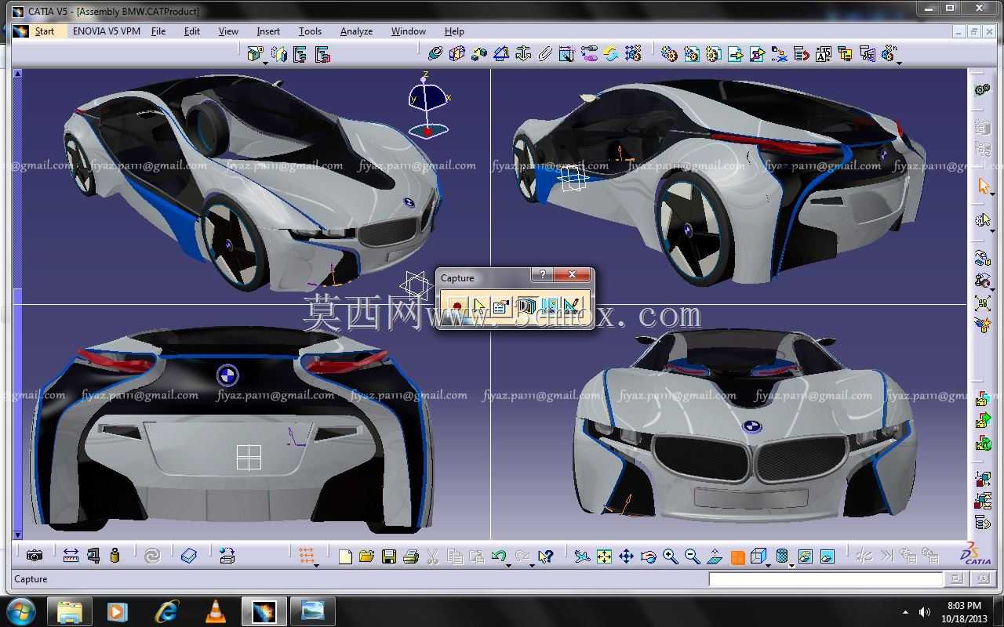Click the Zoom In magnifier
Viewport: 1004px width, 627px height.
(x=670, y=556)
